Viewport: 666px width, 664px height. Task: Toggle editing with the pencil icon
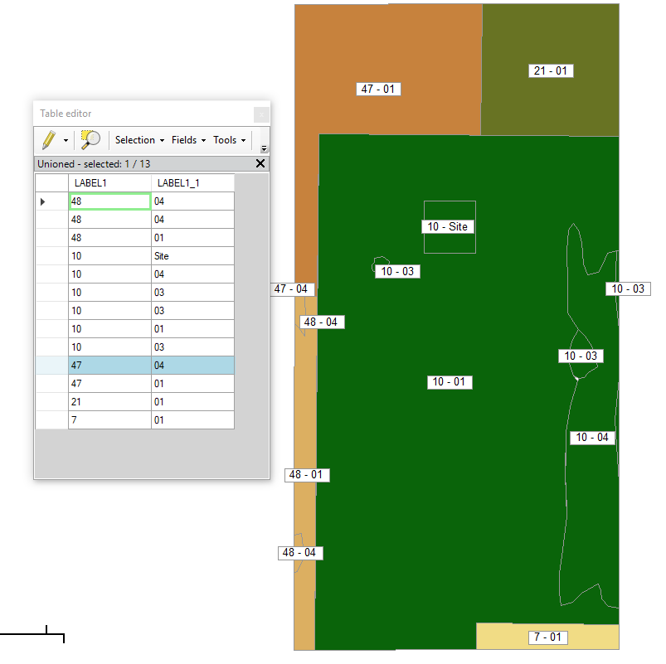[x=48, y=139]
